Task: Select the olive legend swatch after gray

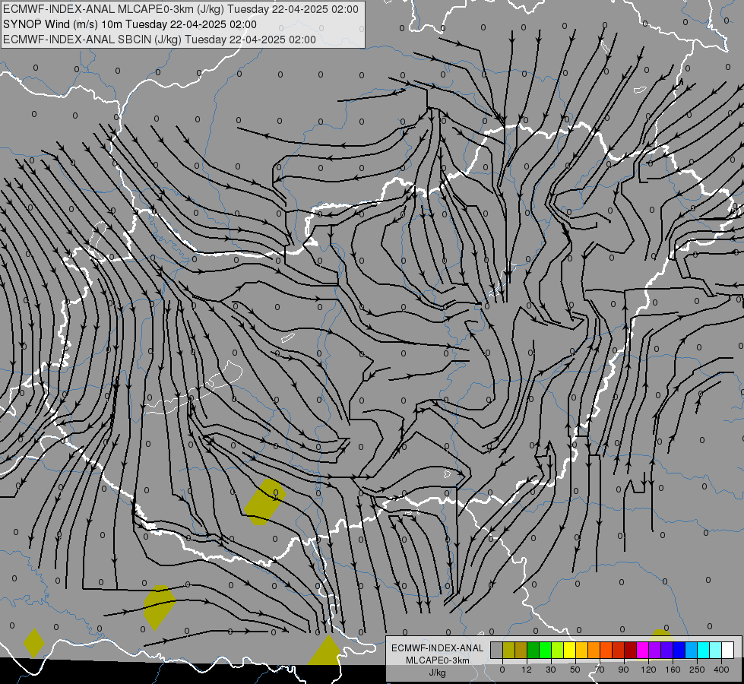Action: pyautogui.click(x=508, y=651)
